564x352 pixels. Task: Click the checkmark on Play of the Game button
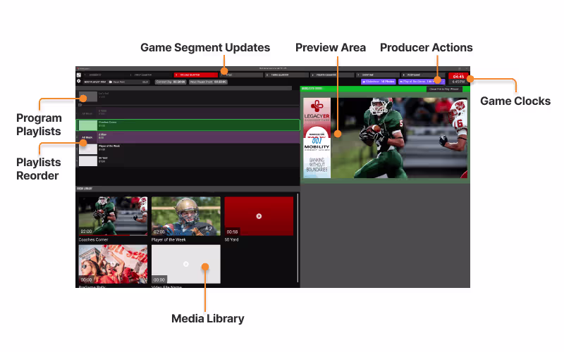(443, 82)
